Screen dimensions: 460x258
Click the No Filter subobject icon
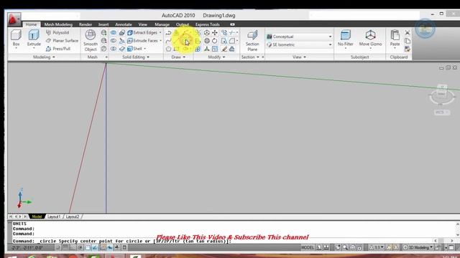click(345, 38)
